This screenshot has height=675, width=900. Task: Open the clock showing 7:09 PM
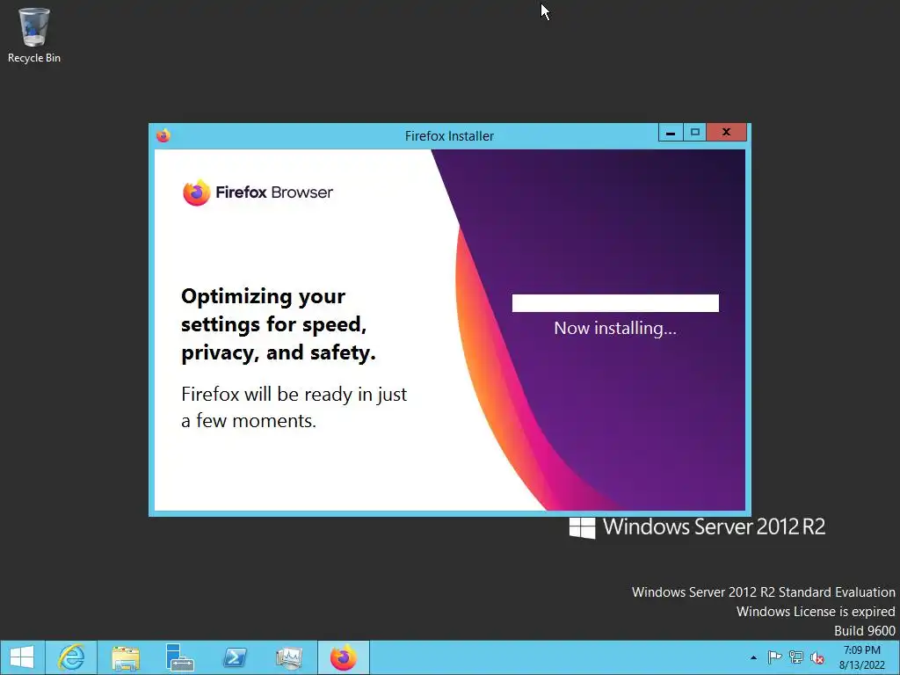pos(861,650)
